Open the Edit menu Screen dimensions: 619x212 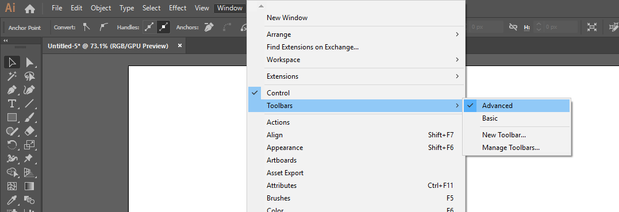coord(76,8)
